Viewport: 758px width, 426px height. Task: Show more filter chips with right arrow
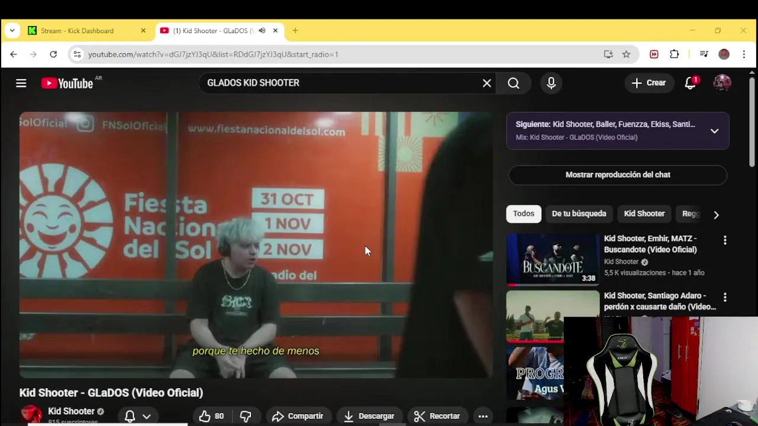[716, 215]
